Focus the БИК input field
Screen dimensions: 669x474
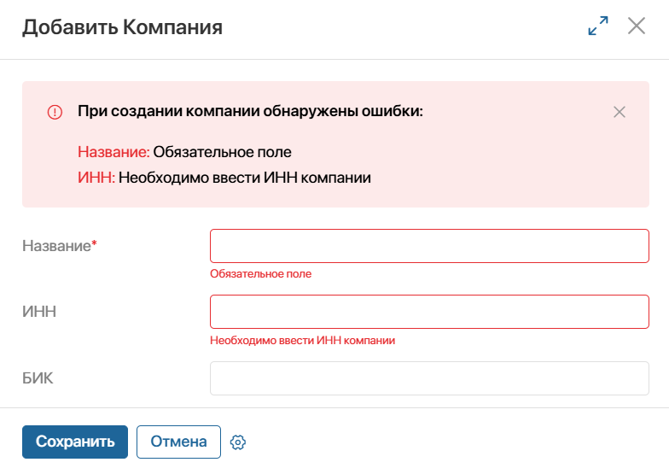tap(429, 378)
